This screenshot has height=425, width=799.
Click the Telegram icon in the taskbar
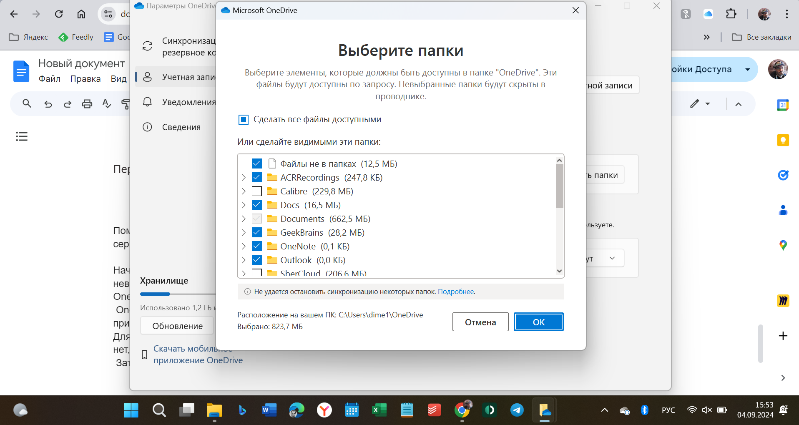[x=517, y=410]
